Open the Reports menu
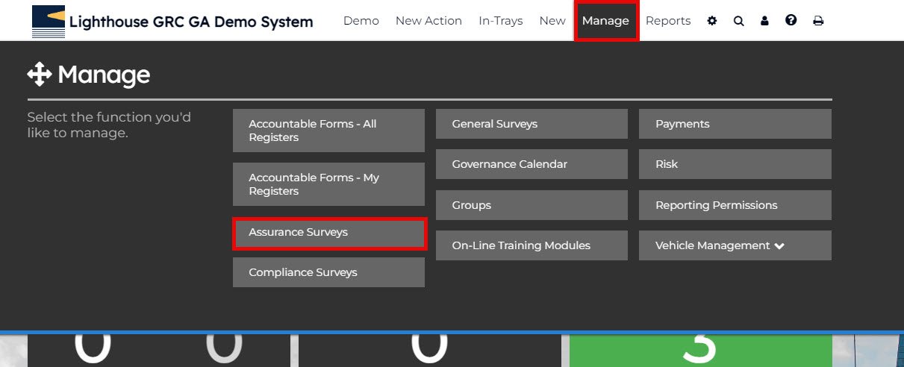Viewport: 904px width, 367px height. 668,21
